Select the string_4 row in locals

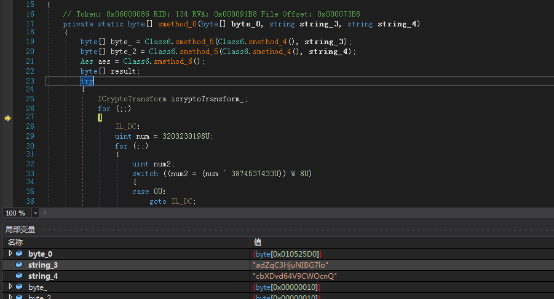(x=279, y=276)
